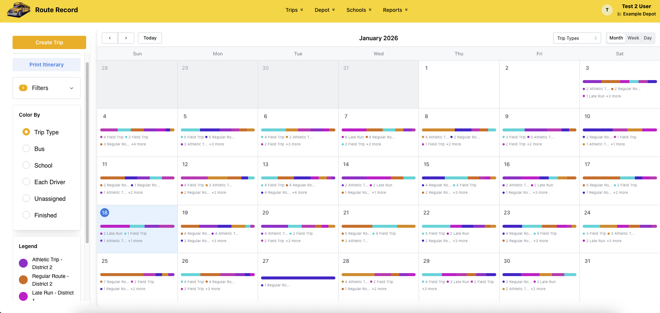
Task: Choose Finished radio option
Action: (x=26, y=215)
